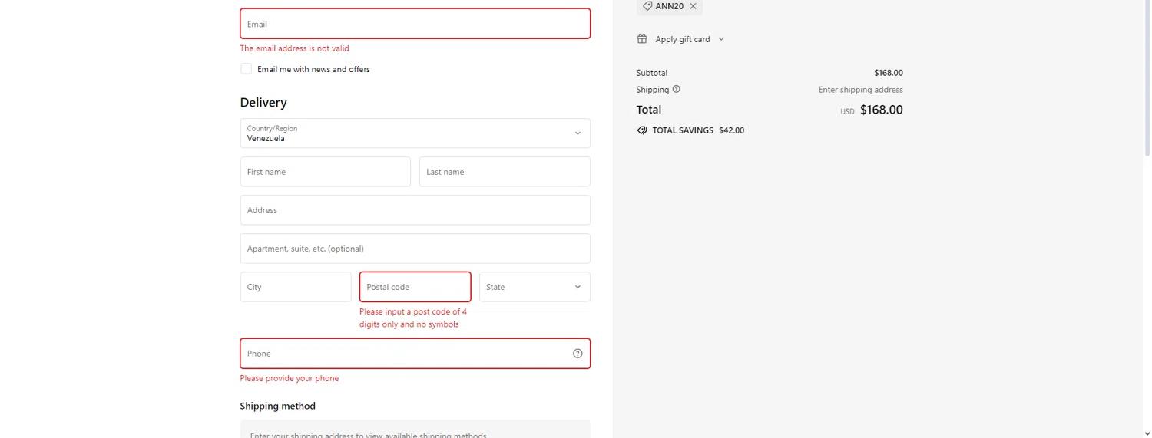The image size is (1152, 438).
Task: Click the gift box icon
Action: click(x=642, y=39)
